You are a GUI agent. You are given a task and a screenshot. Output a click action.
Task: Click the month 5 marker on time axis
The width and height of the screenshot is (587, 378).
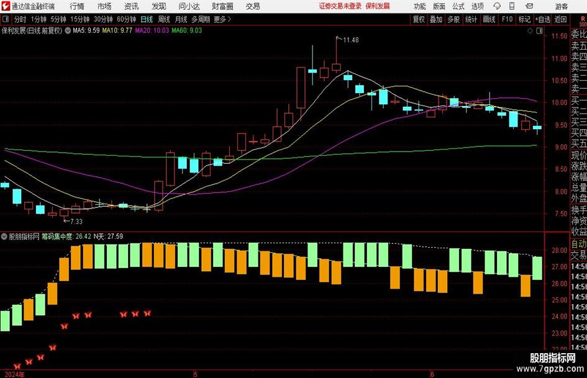pyautogui.click(x=196, y=374)
